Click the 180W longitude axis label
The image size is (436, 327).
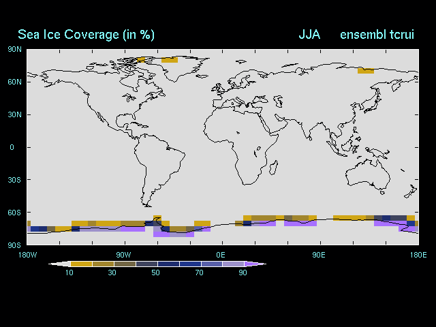pos(27,254)
